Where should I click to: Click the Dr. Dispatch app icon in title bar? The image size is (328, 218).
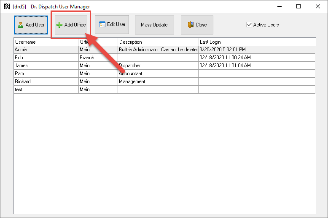[7, 6]
